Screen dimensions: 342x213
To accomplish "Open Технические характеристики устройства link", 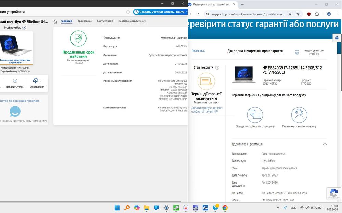I will click(15, 61).
